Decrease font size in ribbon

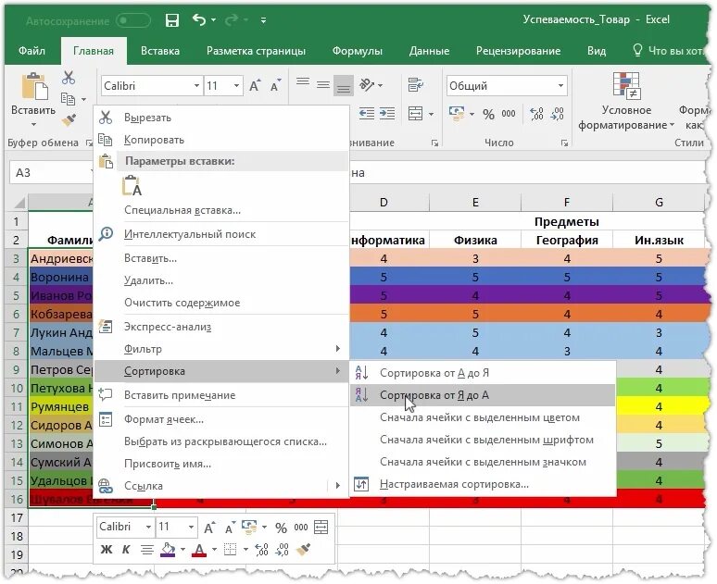tap(275, 85)
